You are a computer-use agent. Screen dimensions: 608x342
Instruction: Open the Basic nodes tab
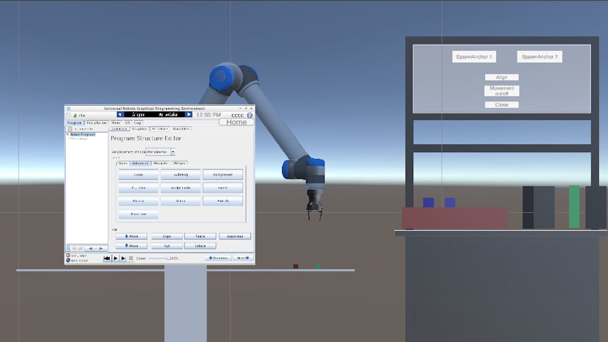pos(123,163)
